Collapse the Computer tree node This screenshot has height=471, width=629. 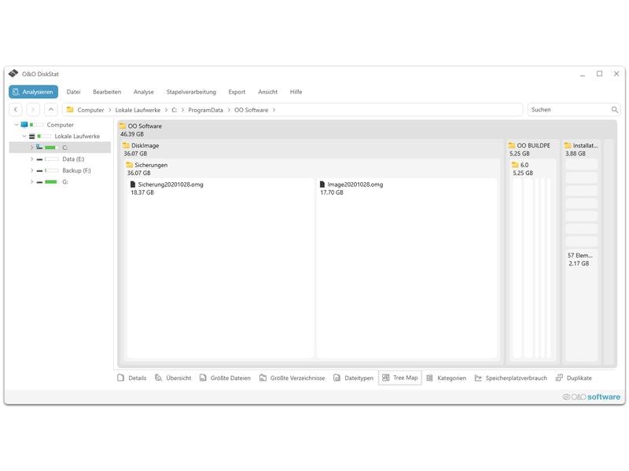[17, 125]
